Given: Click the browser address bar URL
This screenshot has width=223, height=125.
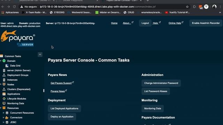Looking at the screenshot, I should 98,7.
